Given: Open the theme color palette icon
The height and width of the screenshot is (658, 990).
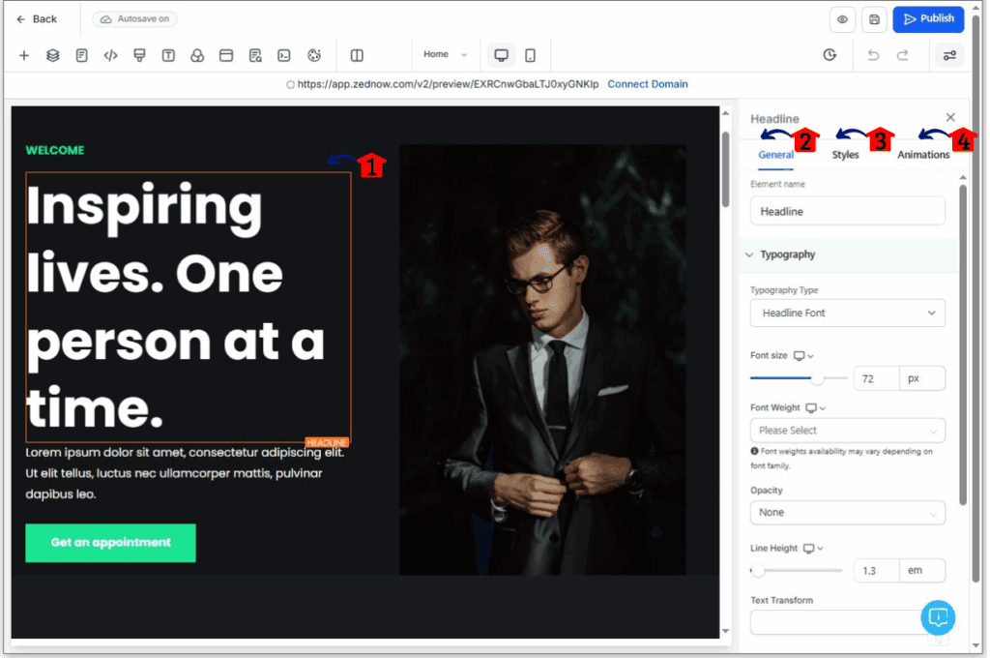Looking at the screenshot, I should (313, 55).
